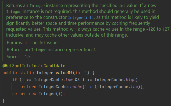
Task: Click the cache field in return statement
Action: 76,87
